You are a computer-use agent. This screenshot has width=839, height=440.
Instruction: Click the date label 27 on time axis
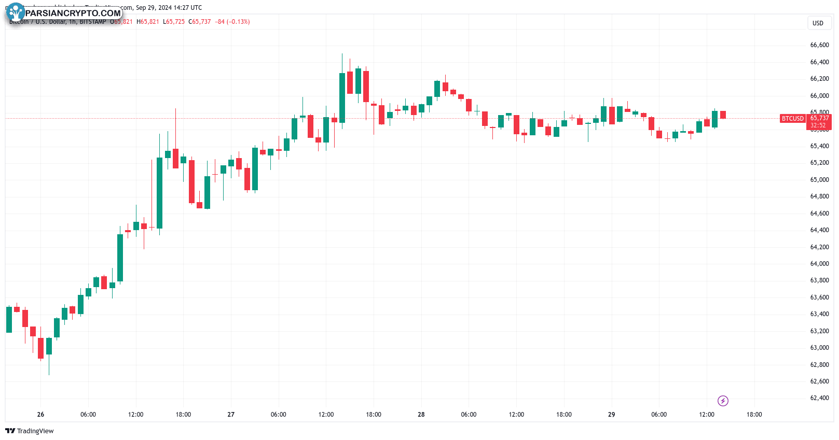(x=231, y=415)
